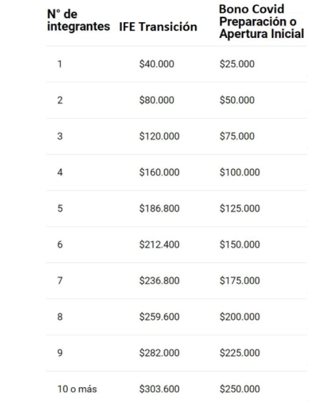Click the 'Bono Covid Preparación o Apertura Inicial' header
Viewport: 334px width, 404px height.
(x=262, y=22)
